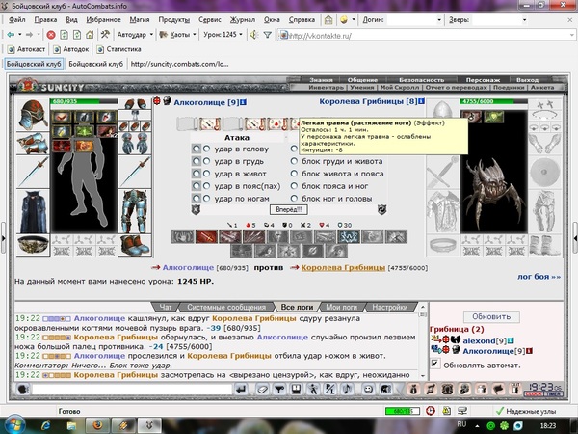Click the send message arrow icon
The image size is (578, 434).
coord(242,390)
